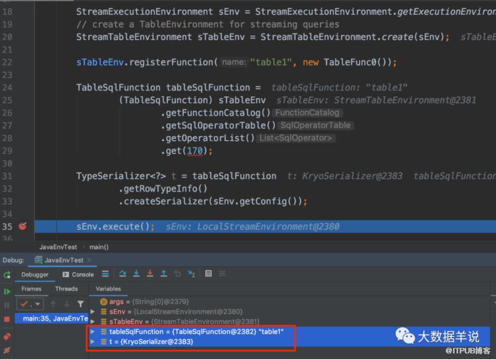
Task: Stop the debug session
Action: (7, 319)
